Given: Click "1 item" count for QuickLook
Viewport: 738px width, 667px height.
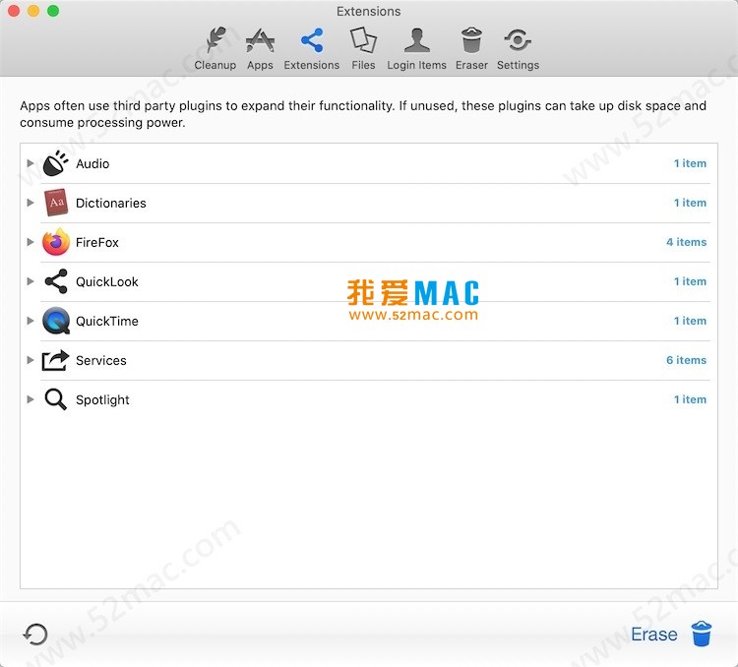Looking at the screenshot, I should 690,281.
